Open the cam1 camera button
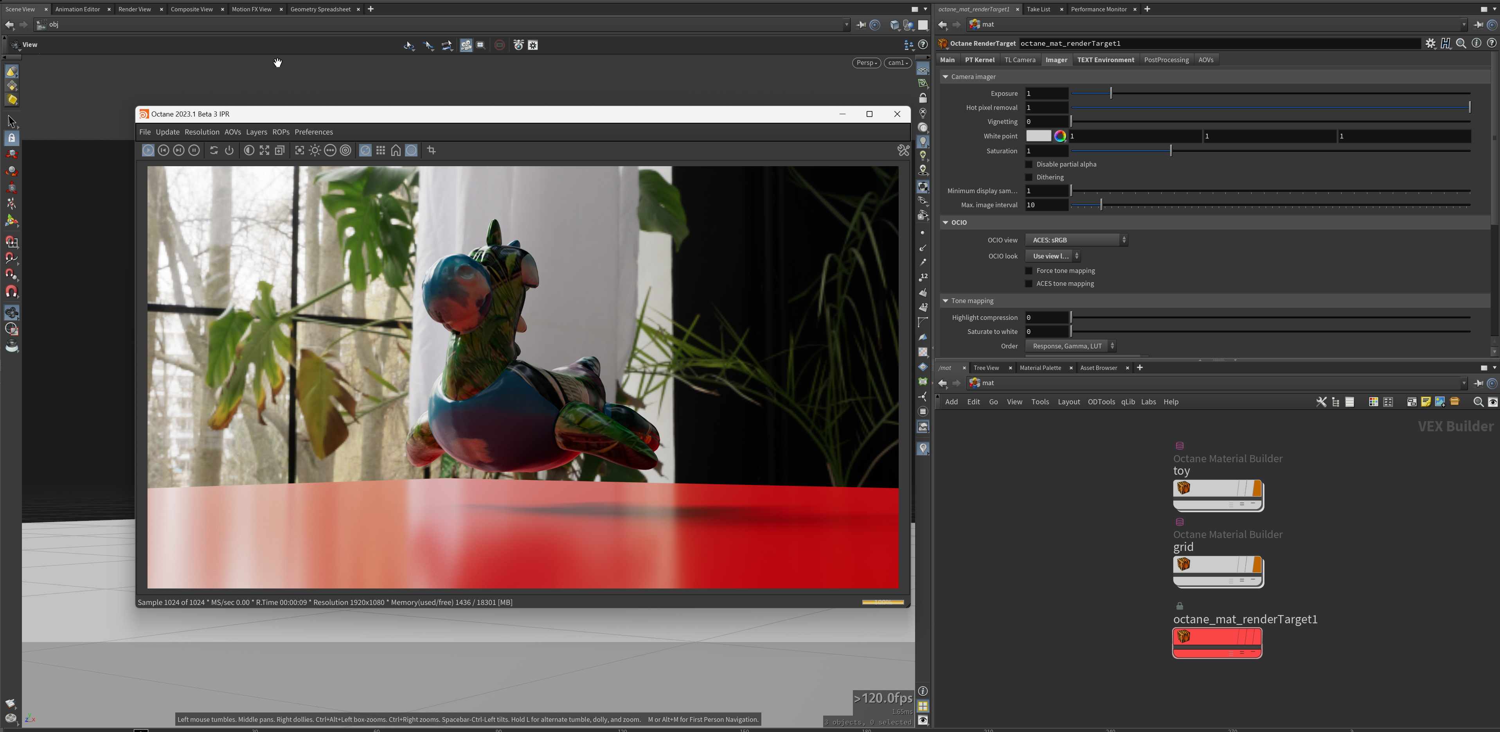 [x=897, y=63]
